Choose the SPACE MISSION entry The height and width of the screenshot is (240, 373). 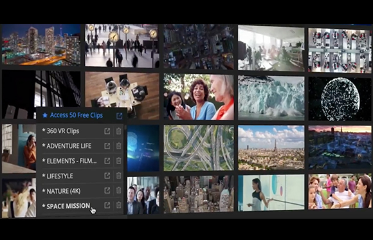[x=66, y=206]
